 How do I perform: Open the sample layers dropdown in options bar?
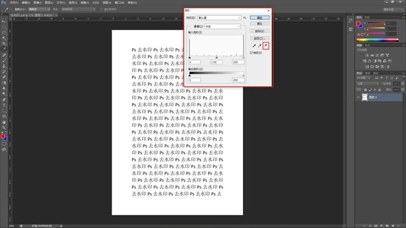point(79,9)
